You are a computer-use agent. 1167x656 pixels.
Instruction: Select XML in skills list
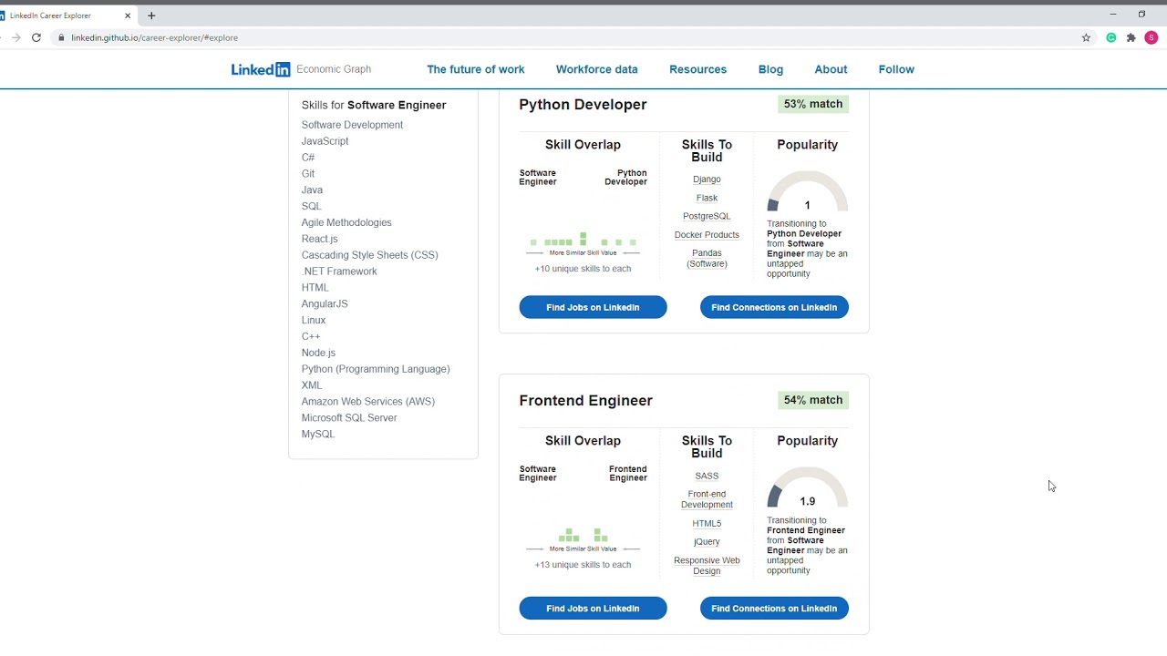point(312,385)
